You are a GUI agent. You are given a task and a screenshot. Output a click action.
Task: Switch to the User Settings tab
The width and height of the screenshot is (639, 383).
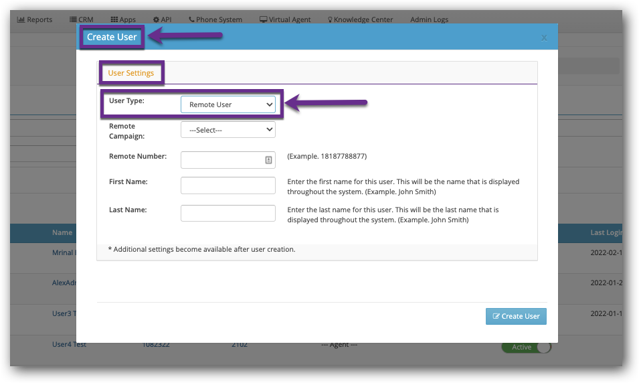pyautogui.click(x=131, y=73)
